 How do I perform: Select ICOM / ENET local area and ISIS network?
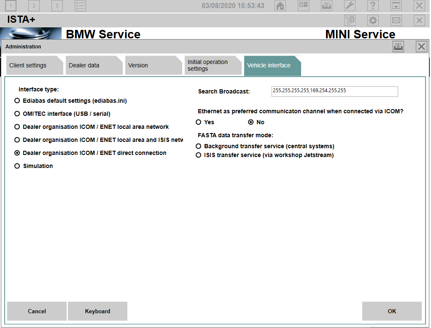(99, 140)
